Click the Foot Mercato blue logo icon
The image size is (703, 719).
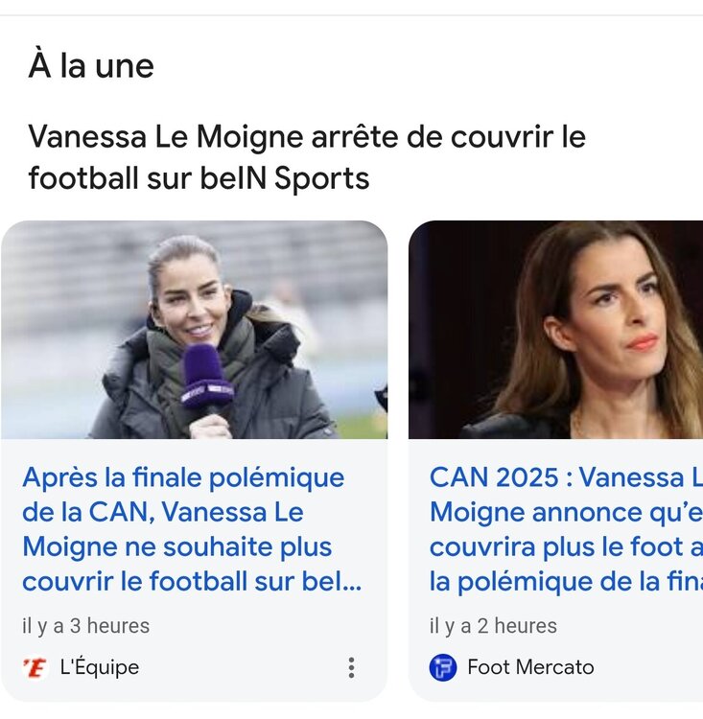(x=443, y=667)
